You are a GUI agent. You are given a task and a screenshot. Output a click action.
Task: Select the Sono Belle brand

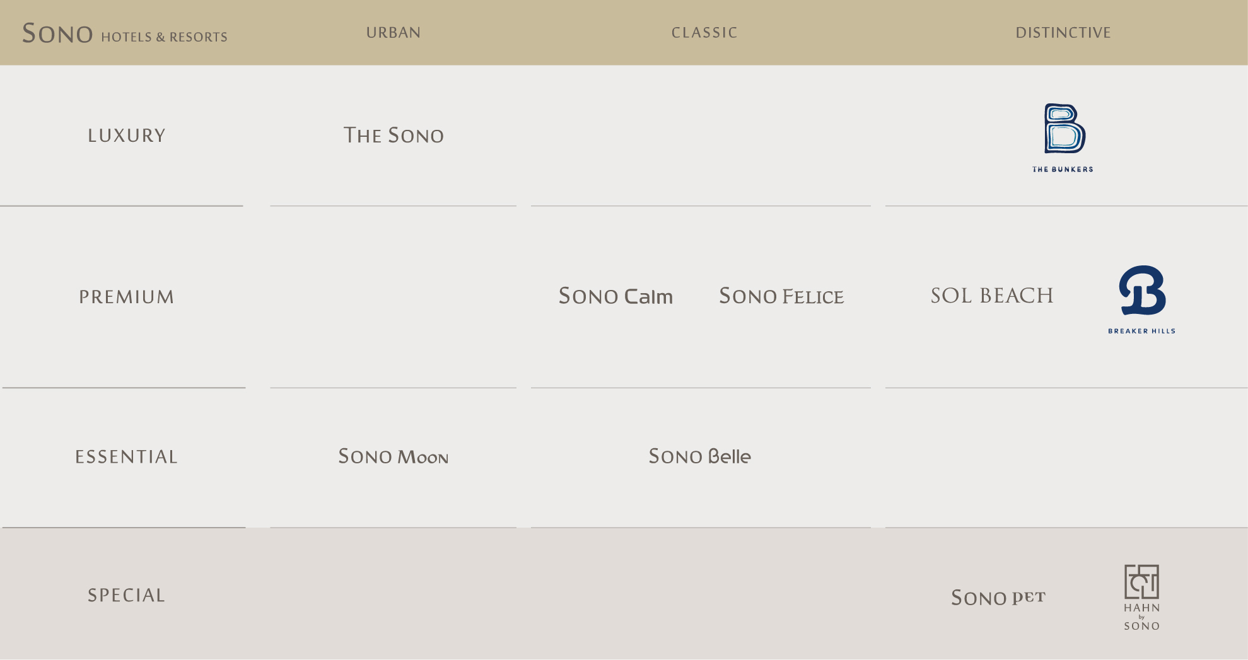coord(700,456)
